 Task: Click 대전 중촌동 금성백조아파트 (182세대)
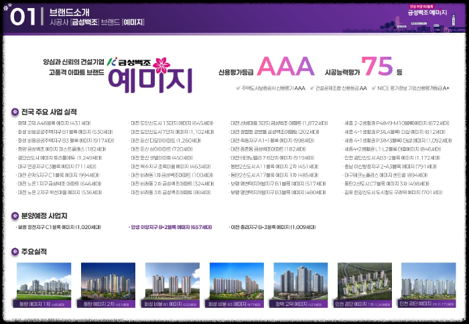[267, 149]
